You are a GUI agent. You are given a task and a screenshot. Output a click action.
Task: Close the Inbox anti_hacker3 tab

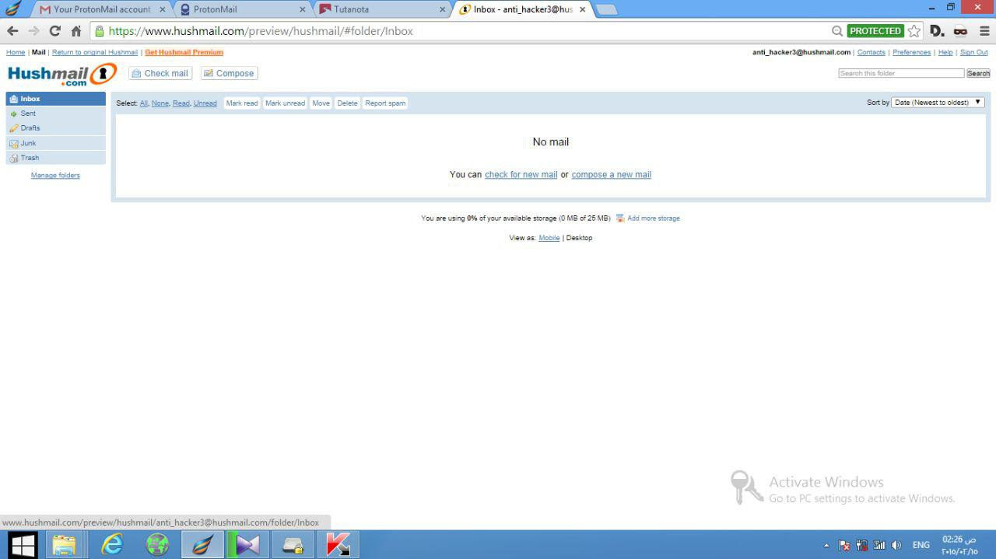point(583,9)
